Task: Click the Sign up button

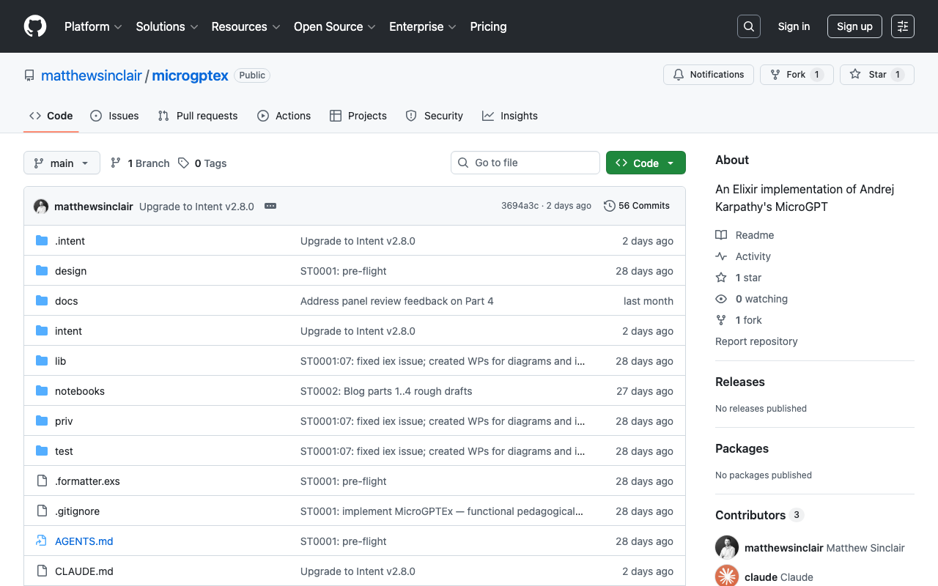Action: 854,26
